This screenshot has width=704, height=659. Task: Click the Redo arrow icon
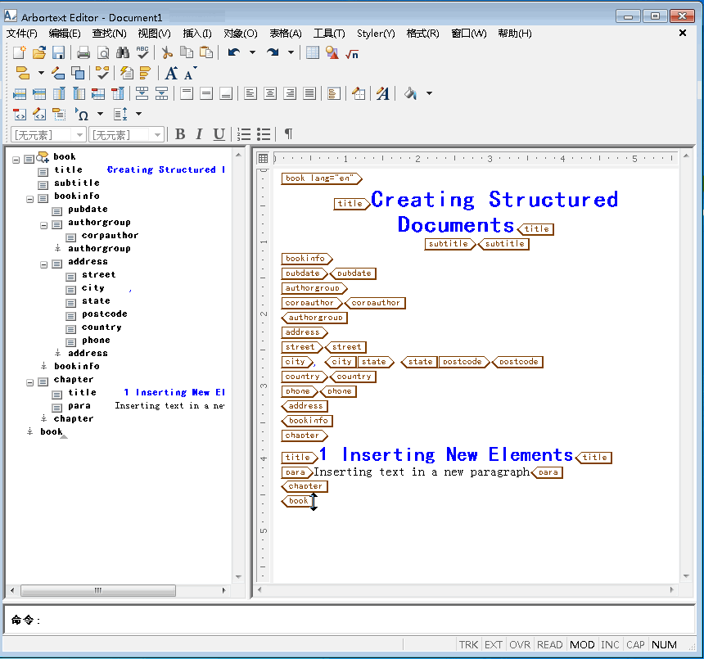pos(273,53)
